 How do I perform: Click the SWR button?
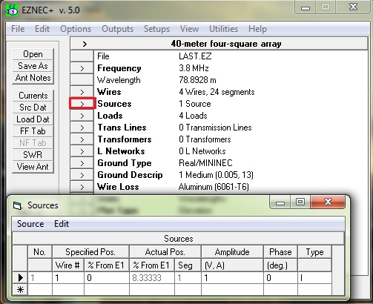(33, 155)
